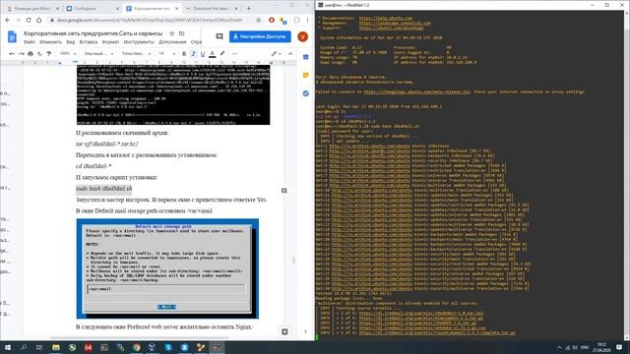Expand the side panel arrow at bottom
630x354 pixels.
305,331
